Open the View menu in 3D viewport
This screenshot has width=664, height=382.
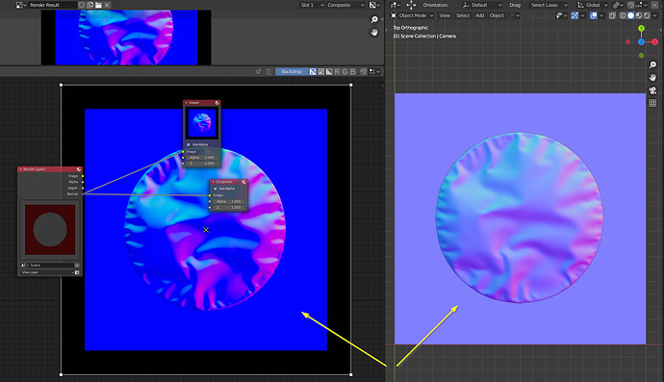click(445, 15)
